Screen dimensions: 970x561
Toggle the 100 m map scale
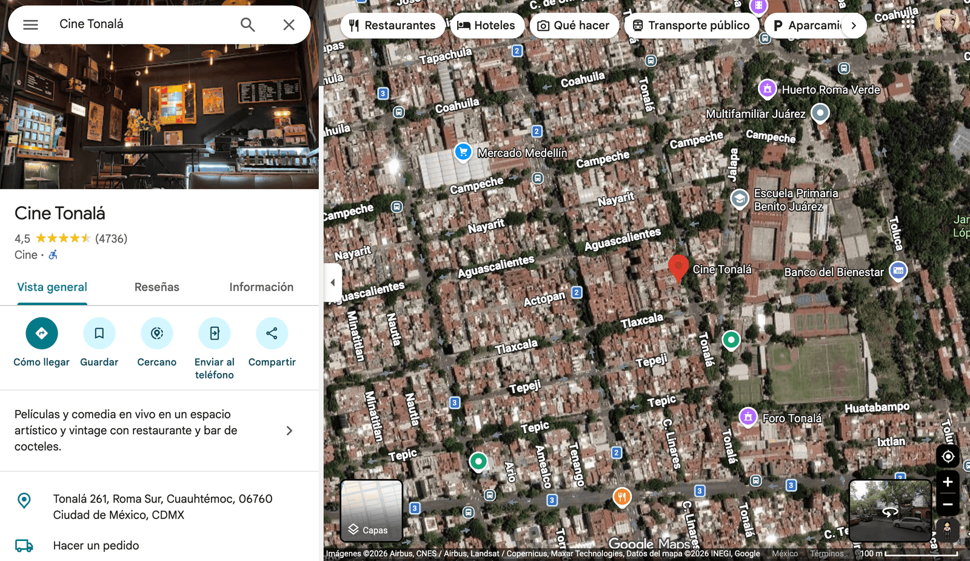[x=908, y=554]
